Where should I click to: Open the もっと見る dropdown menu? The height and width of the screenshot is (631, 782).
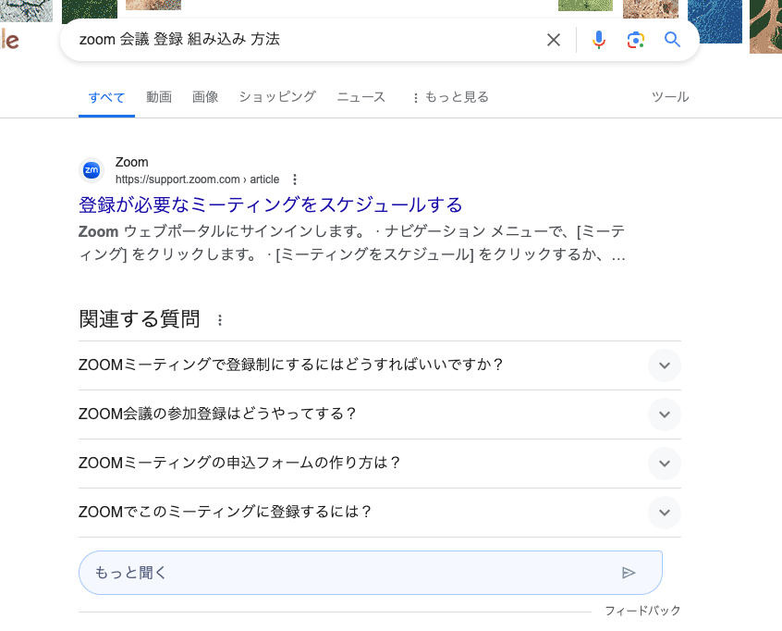coord(450,97)
